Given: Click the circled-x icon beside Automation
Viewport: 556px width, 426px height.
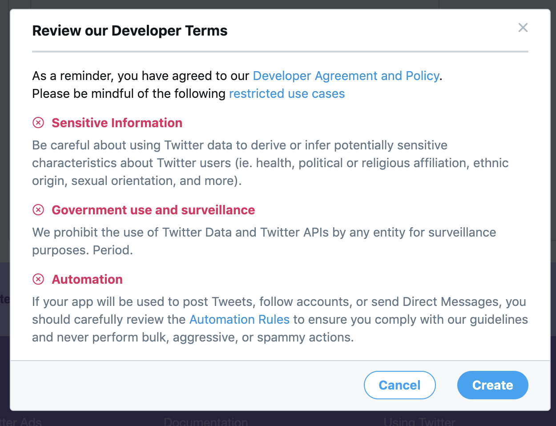Looking at the screenshot, I should tap(39, 279).
